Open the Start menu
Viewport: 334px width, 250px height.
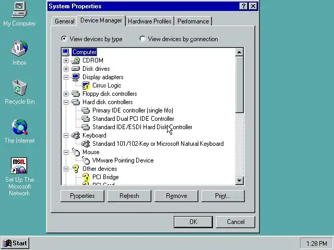(15, 243)
